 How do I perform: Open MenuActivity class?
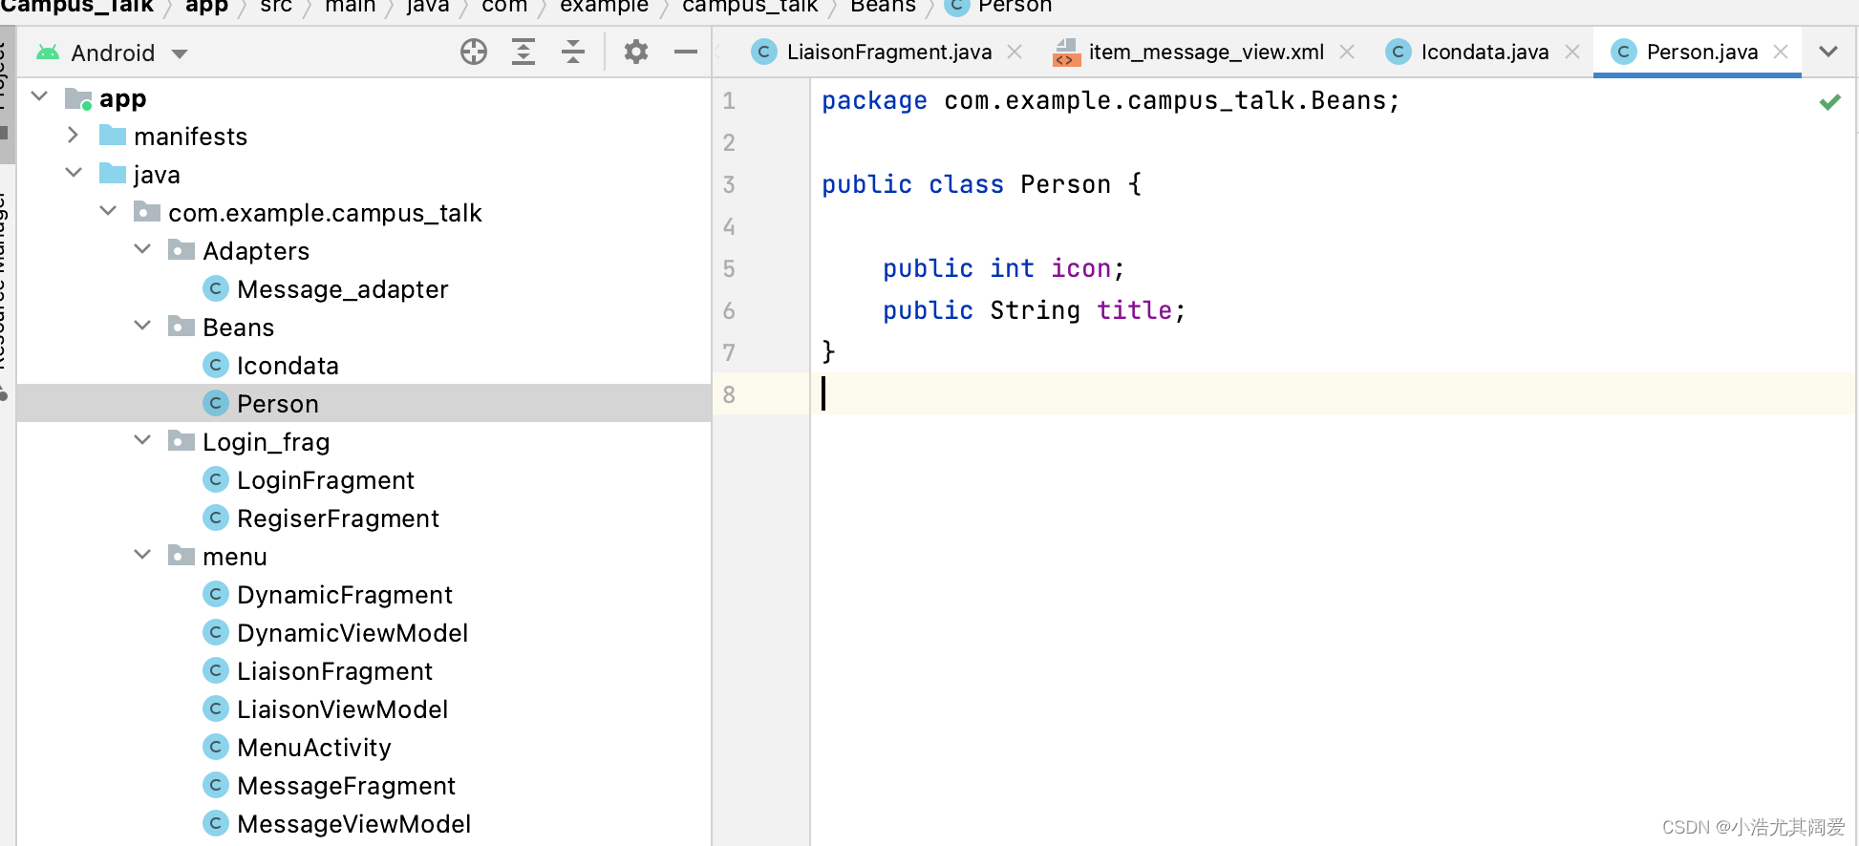point(314,748)
